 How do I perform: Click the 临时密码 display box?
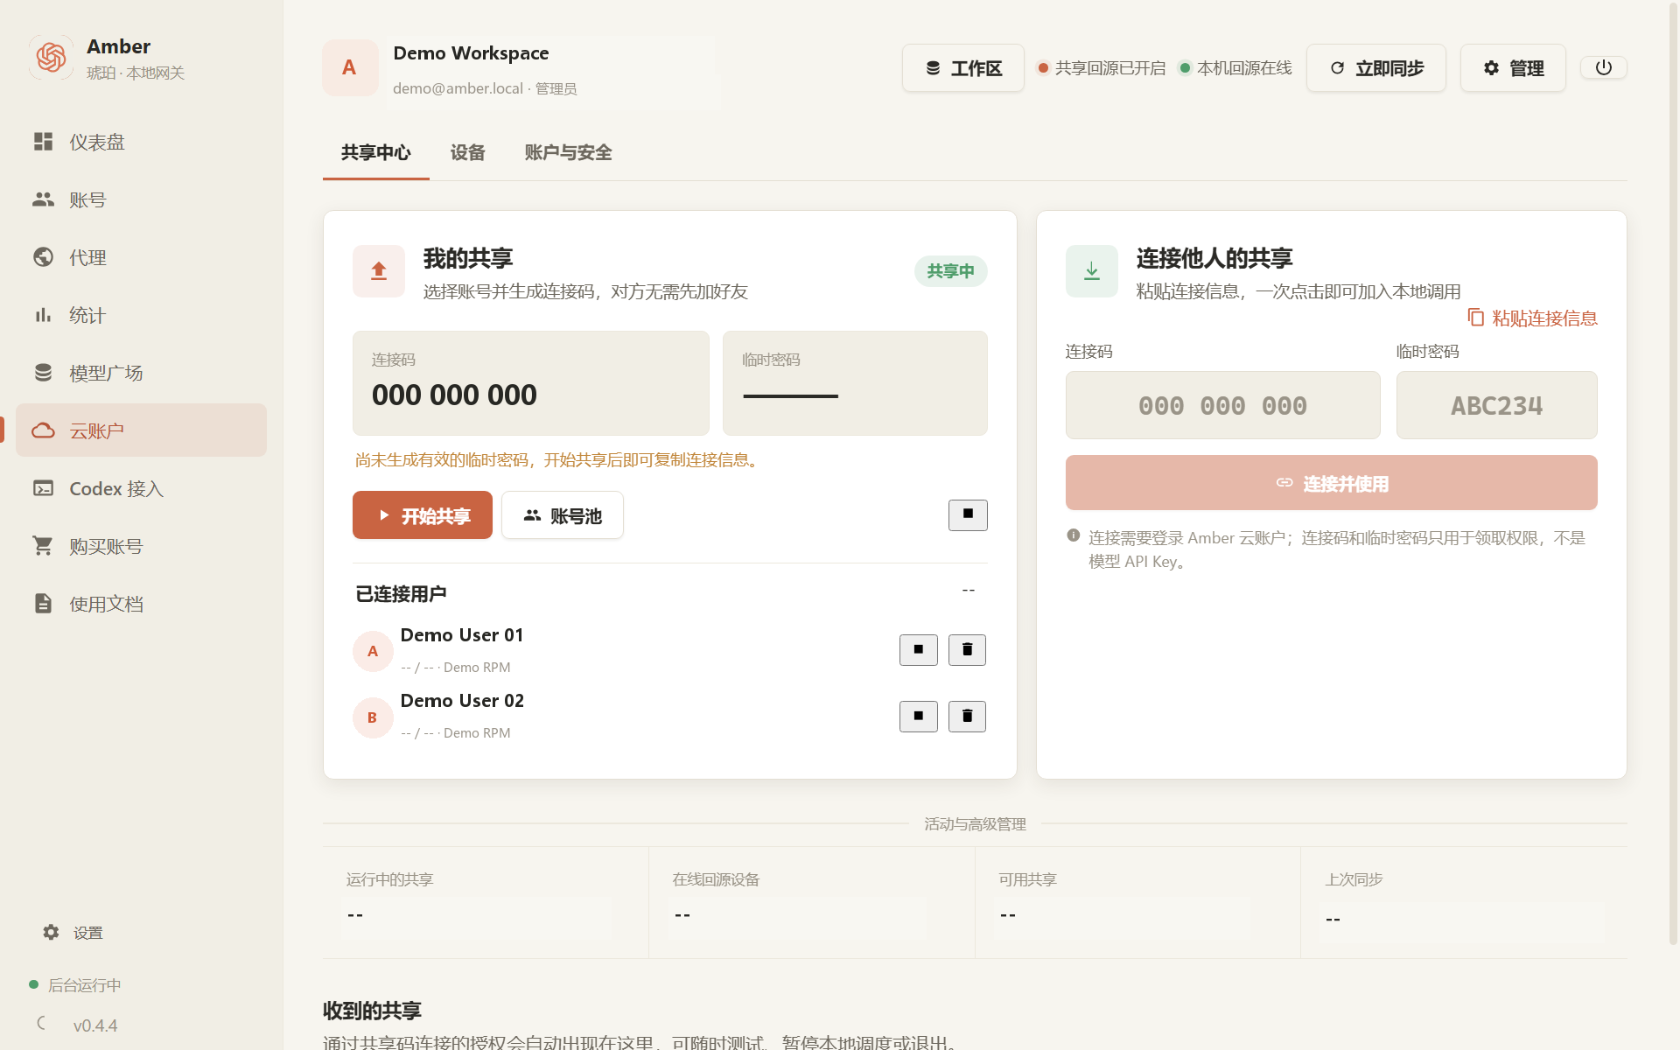[855, 383]
